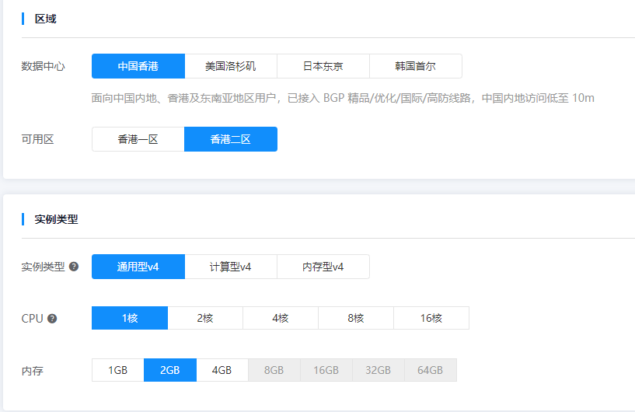Pick 2核 CPU option
Viewport: 635px width, 412px height.
(205, 318)
